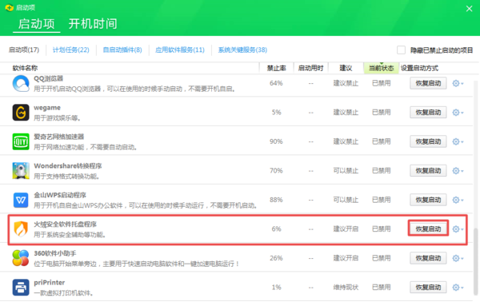Click the 360 logo in title bar
The image size is (480, 302).
(x=9, y=7)
